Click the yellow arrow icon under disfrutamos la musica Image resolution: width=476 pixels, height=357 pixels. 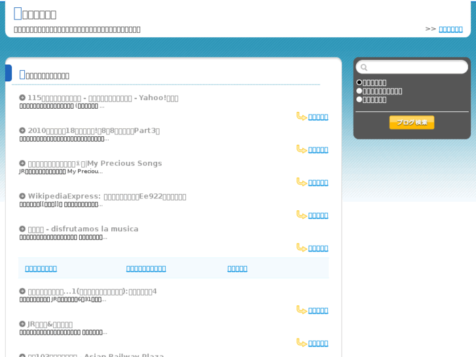(x=301, y=248)
